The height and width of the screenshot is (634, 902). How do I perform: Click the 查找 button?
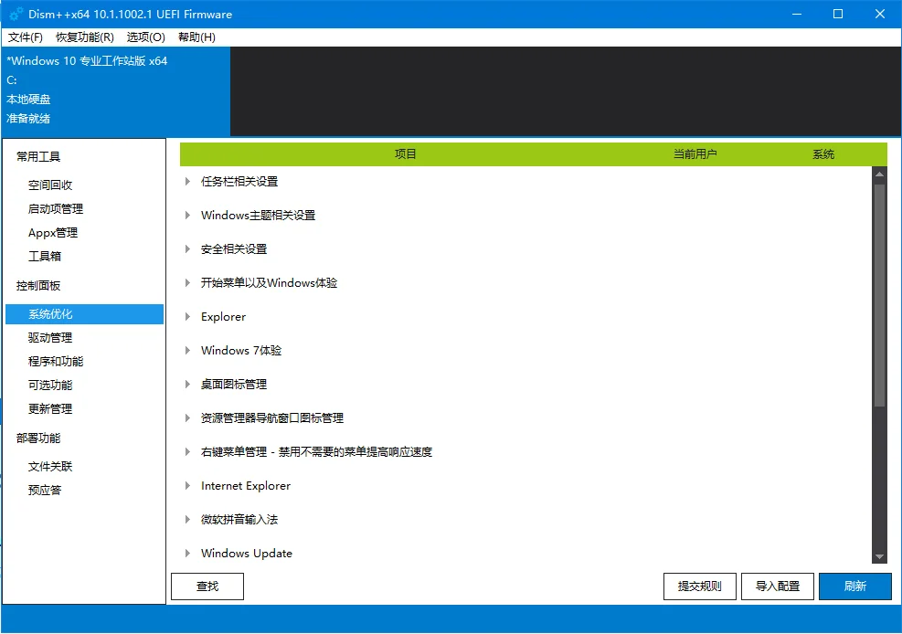[x=207, y=586]
